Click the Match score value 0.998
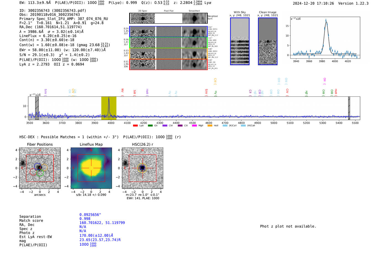Image resolution: width=388 pixels, height=264 pixels. pyautogui.click(x=85, y=219)
